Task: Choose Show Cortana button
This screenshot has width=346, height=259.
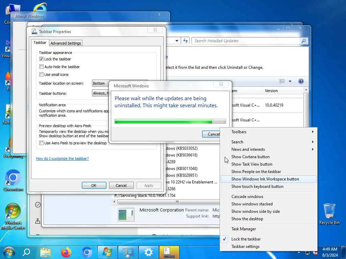Action: pyautogui.click(x=269, y=157)
